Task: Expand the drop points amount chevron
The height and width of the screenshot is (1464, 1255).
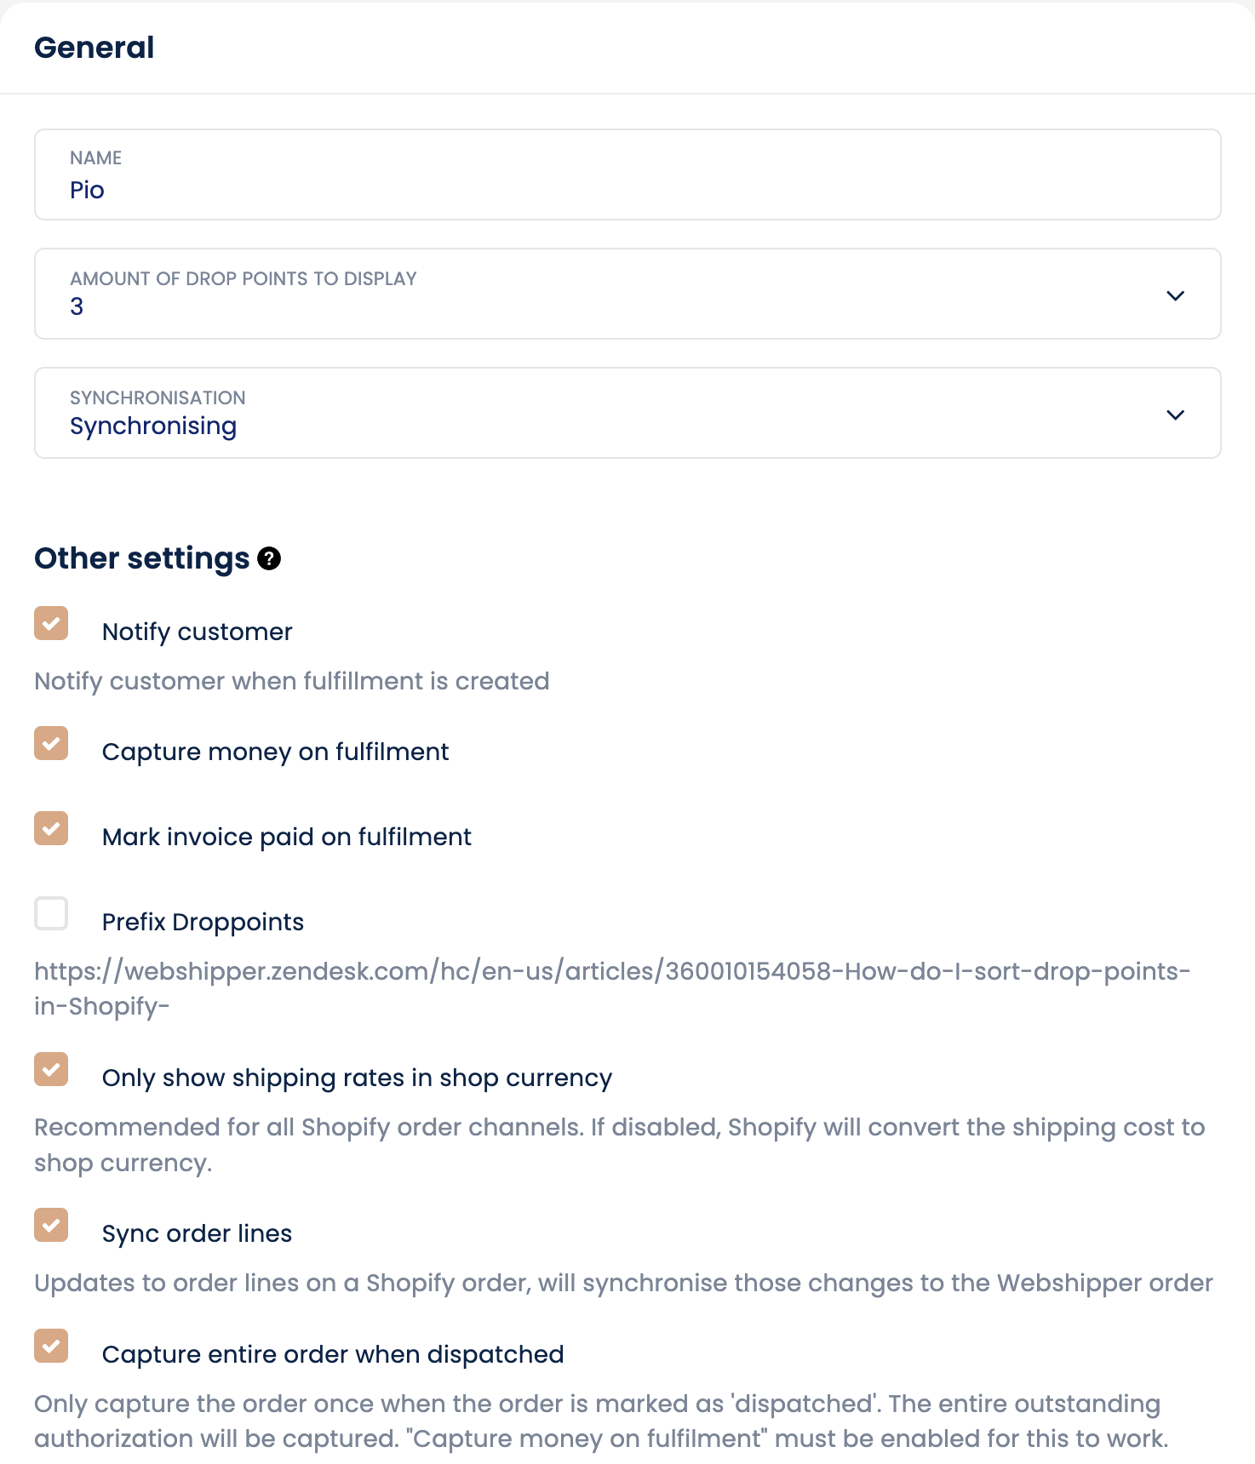Action: point(1175,295)
